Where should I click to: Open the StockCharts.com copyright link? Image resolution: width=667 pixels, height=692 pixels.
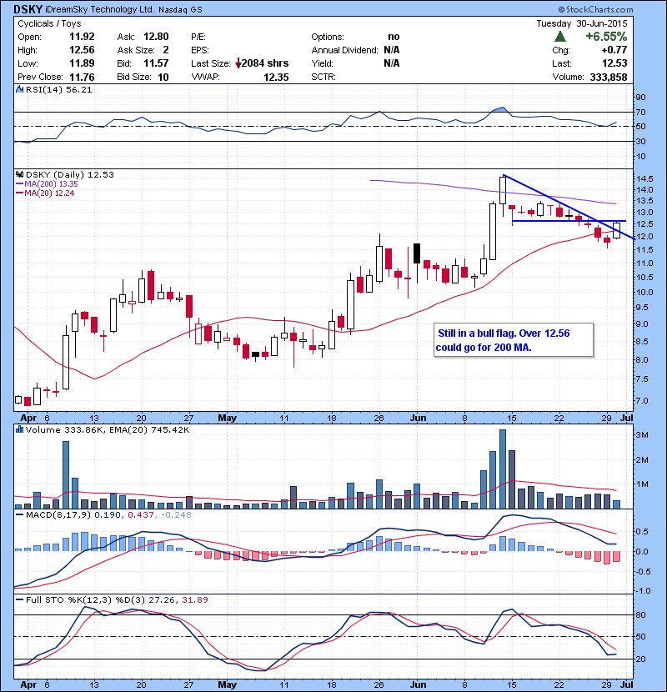pos(595,9)
